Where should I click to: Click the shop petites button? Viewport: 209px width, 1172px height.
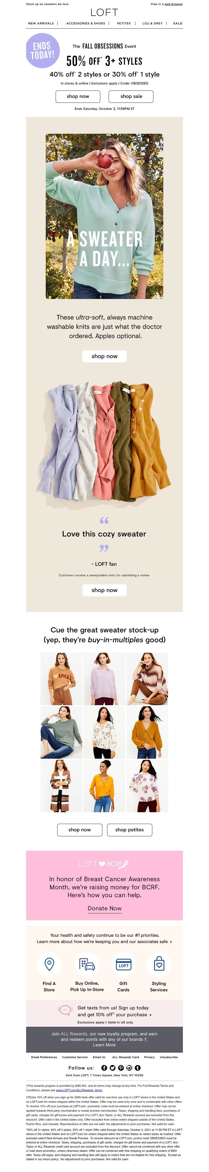pos(130,830)
